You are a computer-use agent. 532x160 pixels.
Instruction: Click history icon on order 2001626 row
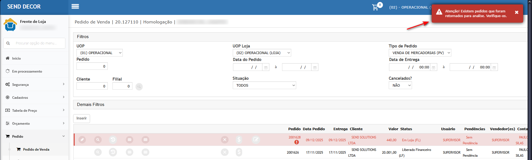[x=113, y=152]
